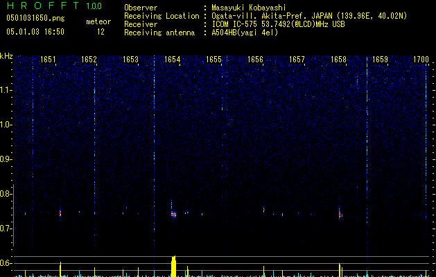Click the gray vertical range bar beside the frequency axis

click(x=13, y=215)
